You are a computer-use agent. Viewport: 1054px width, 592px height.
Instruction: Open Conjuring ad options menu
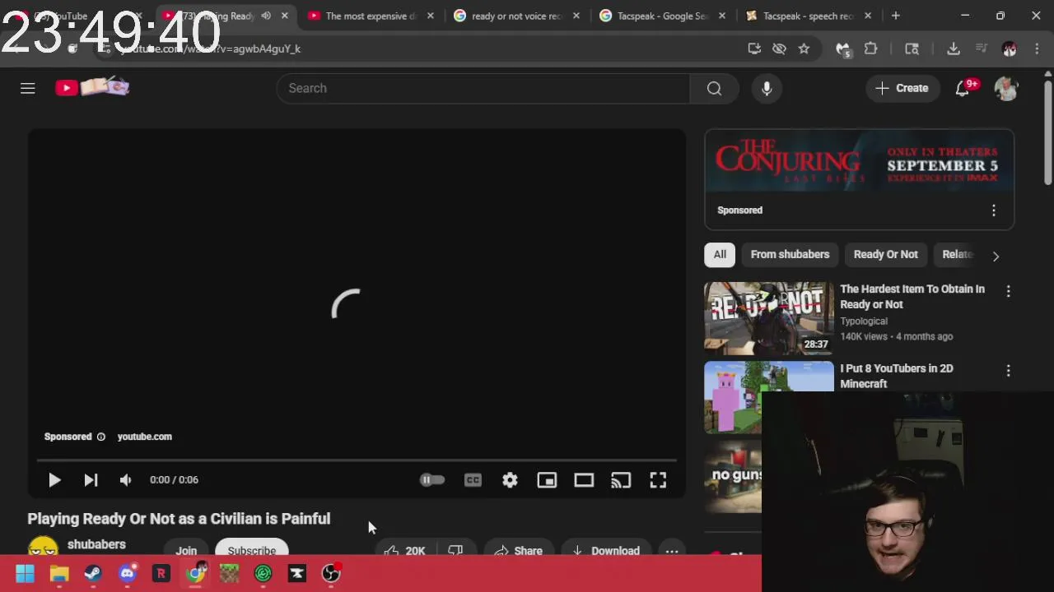point(994,210)
